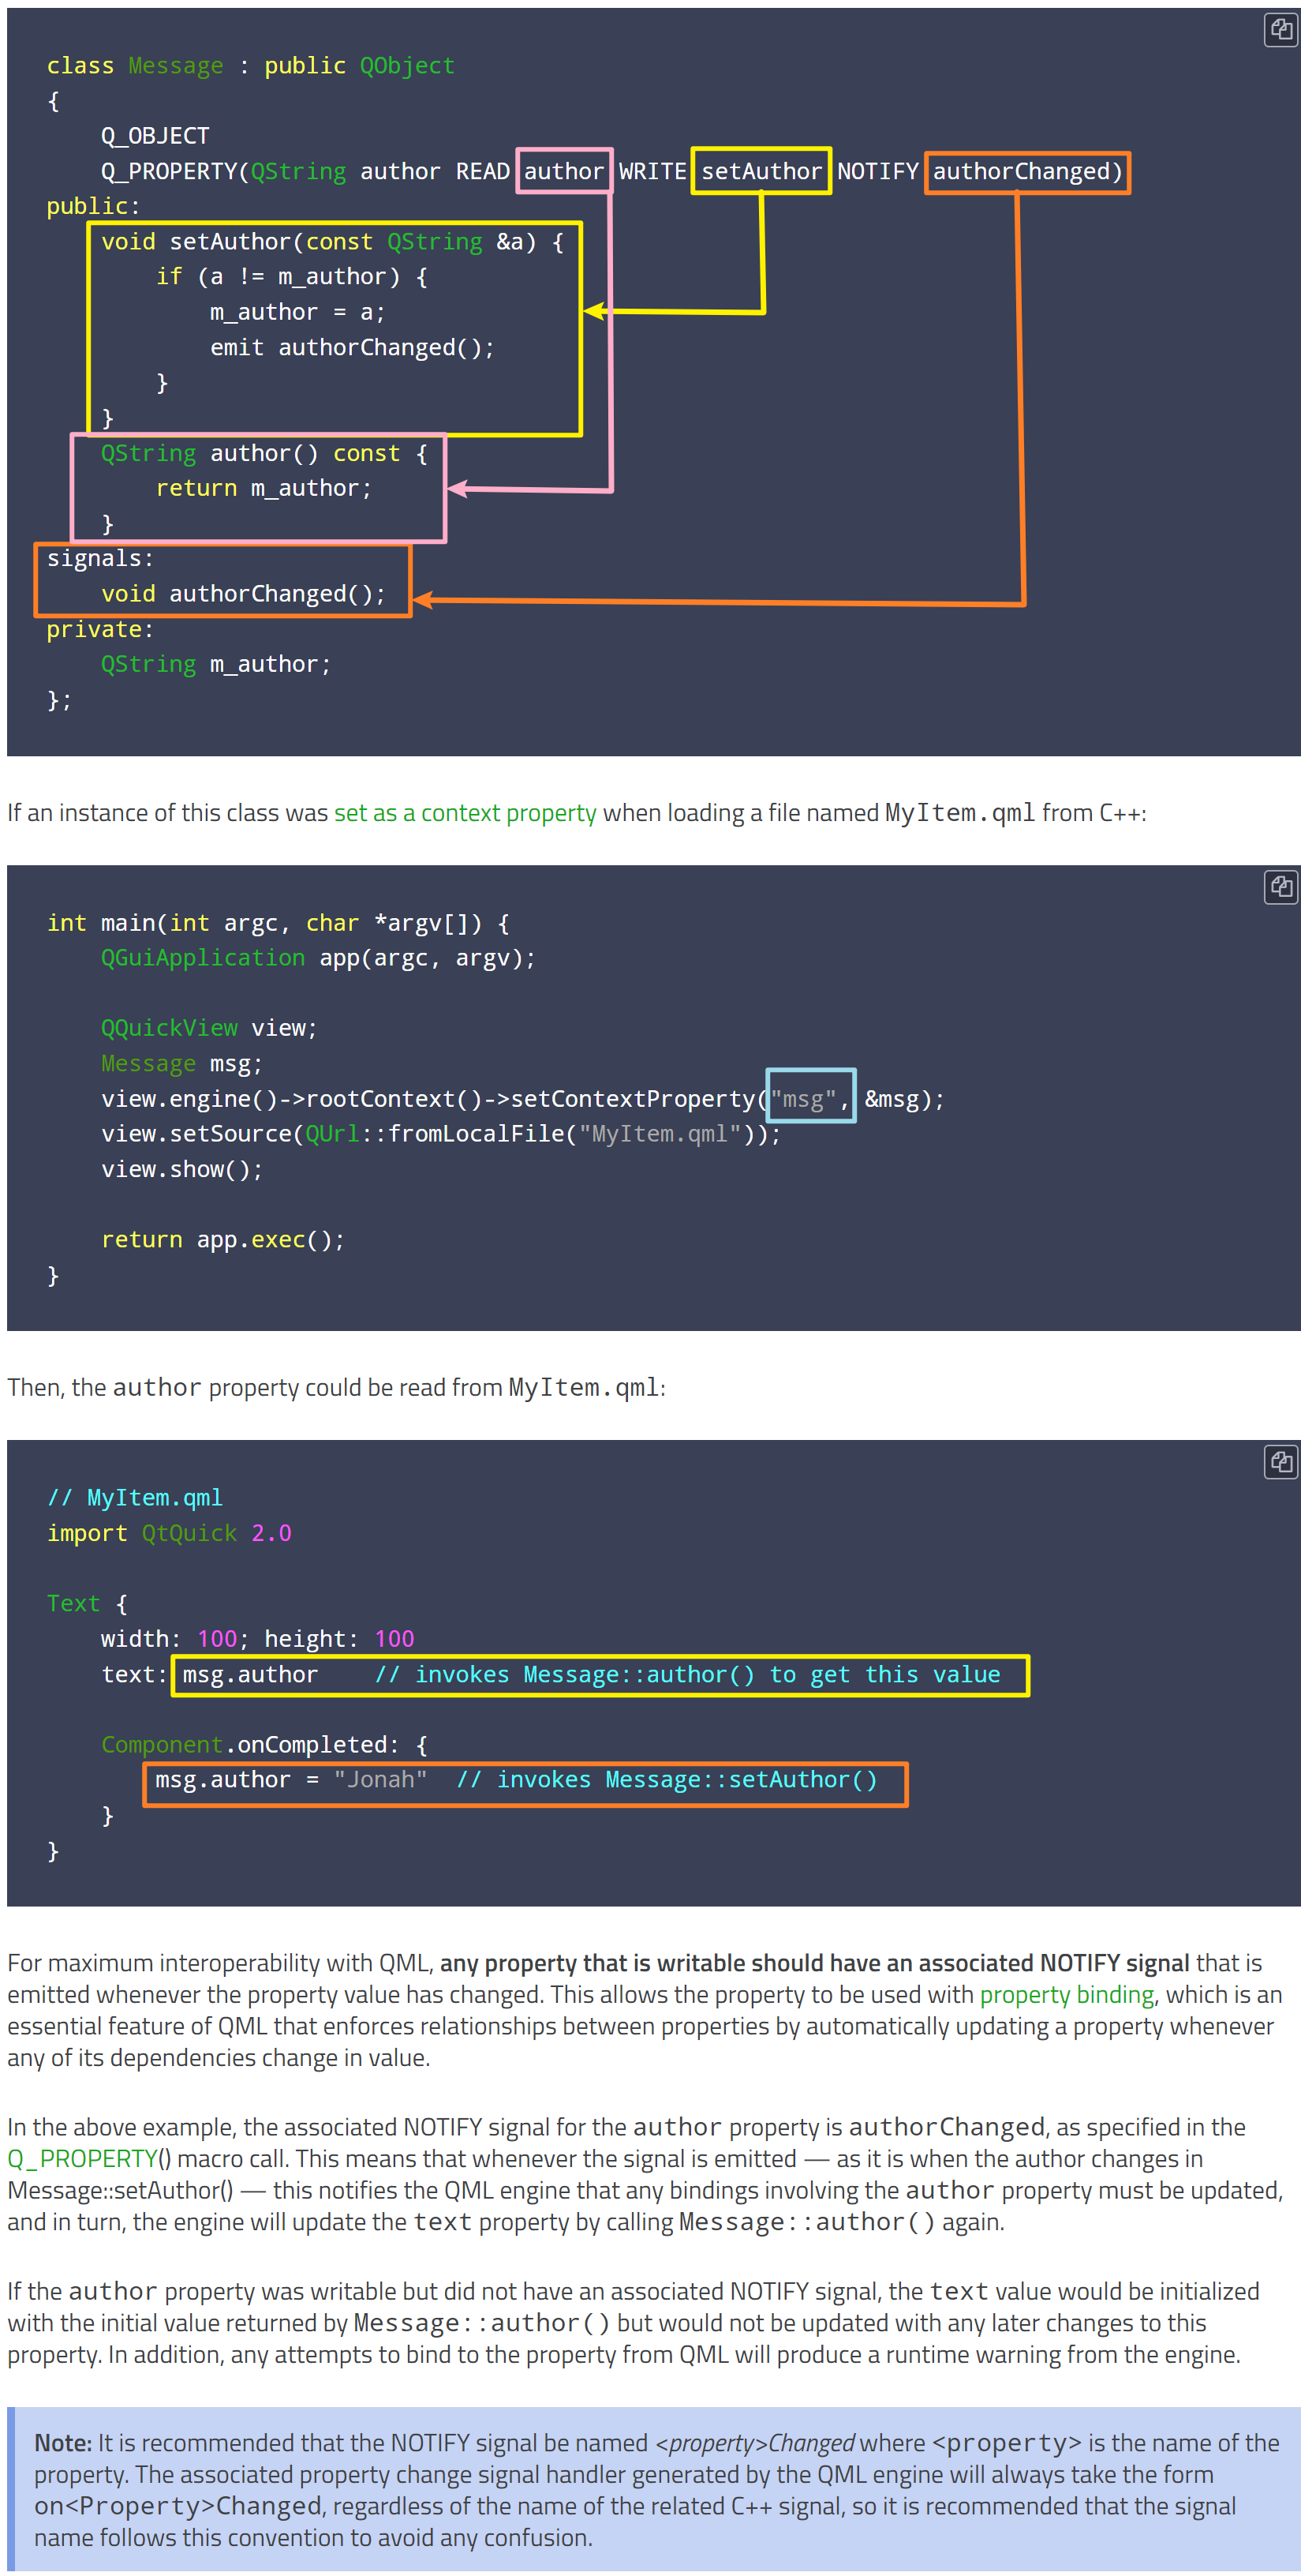Viewport: 1301px width, 2576px height.
Task: Open the 'set as a context property' link
Action: pos(465,813)
